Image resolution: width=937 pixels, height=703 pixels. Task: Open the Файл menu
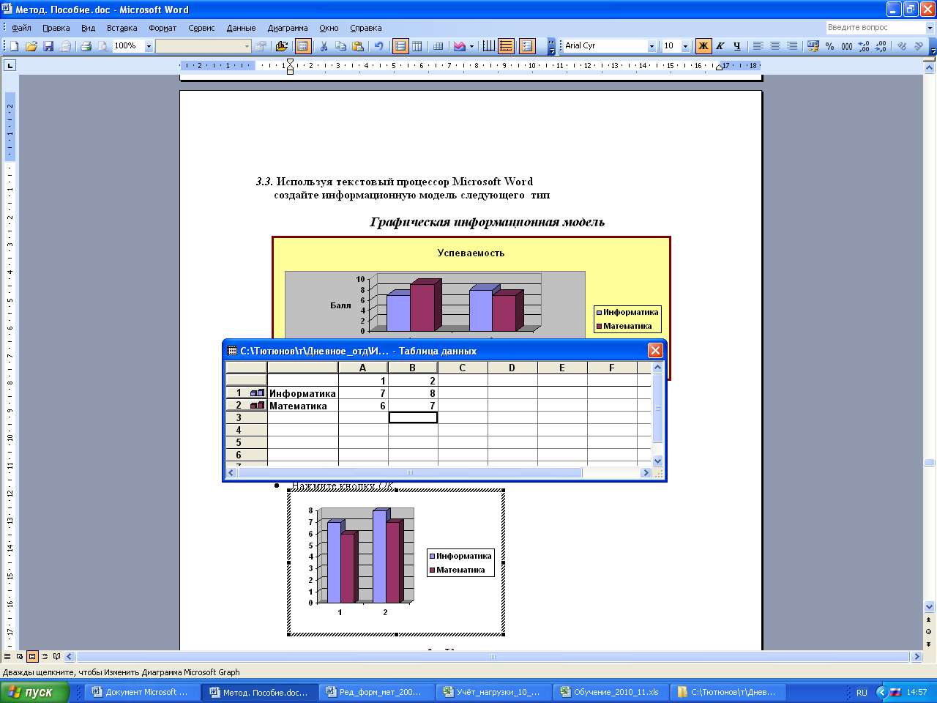pos(21,28)
